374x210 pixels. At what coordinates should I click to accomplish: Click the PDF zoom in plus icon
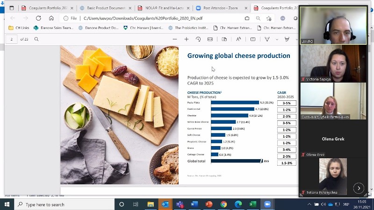coord(187,39)
